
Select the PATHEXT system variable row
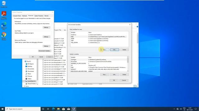[x=99, y=69]
